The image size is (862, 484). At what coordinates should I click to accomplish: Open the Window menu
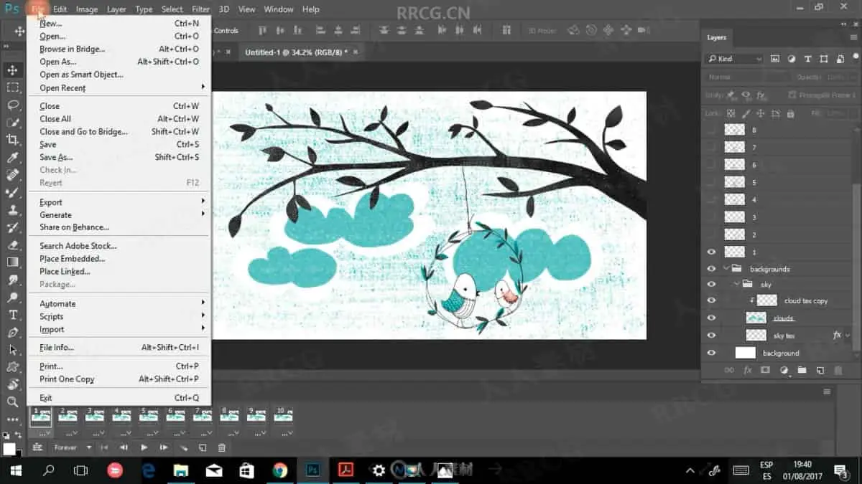pyautogui.click(x=279, y=9)
